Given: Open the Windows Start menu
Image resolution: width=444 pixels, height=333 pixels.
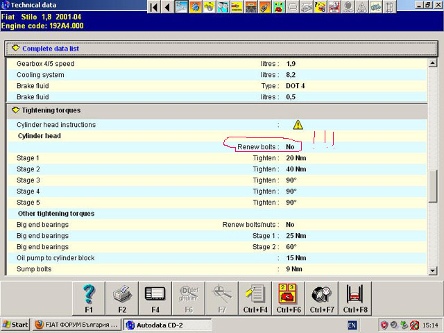Looking at the screenshot, I should coord(15,325).
